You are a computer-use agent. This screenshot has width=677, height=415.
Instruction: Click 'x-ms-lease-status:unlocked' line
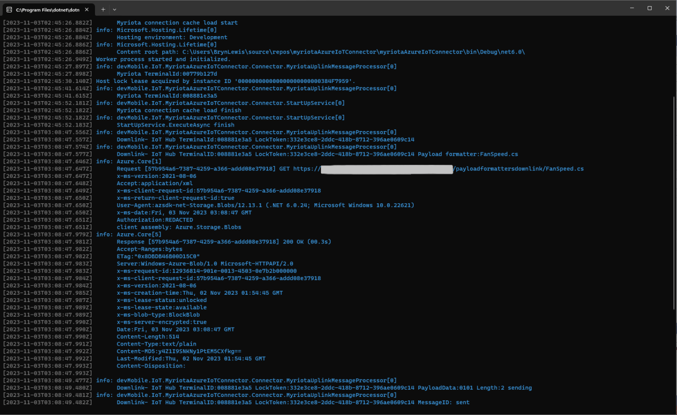(162, 301)
